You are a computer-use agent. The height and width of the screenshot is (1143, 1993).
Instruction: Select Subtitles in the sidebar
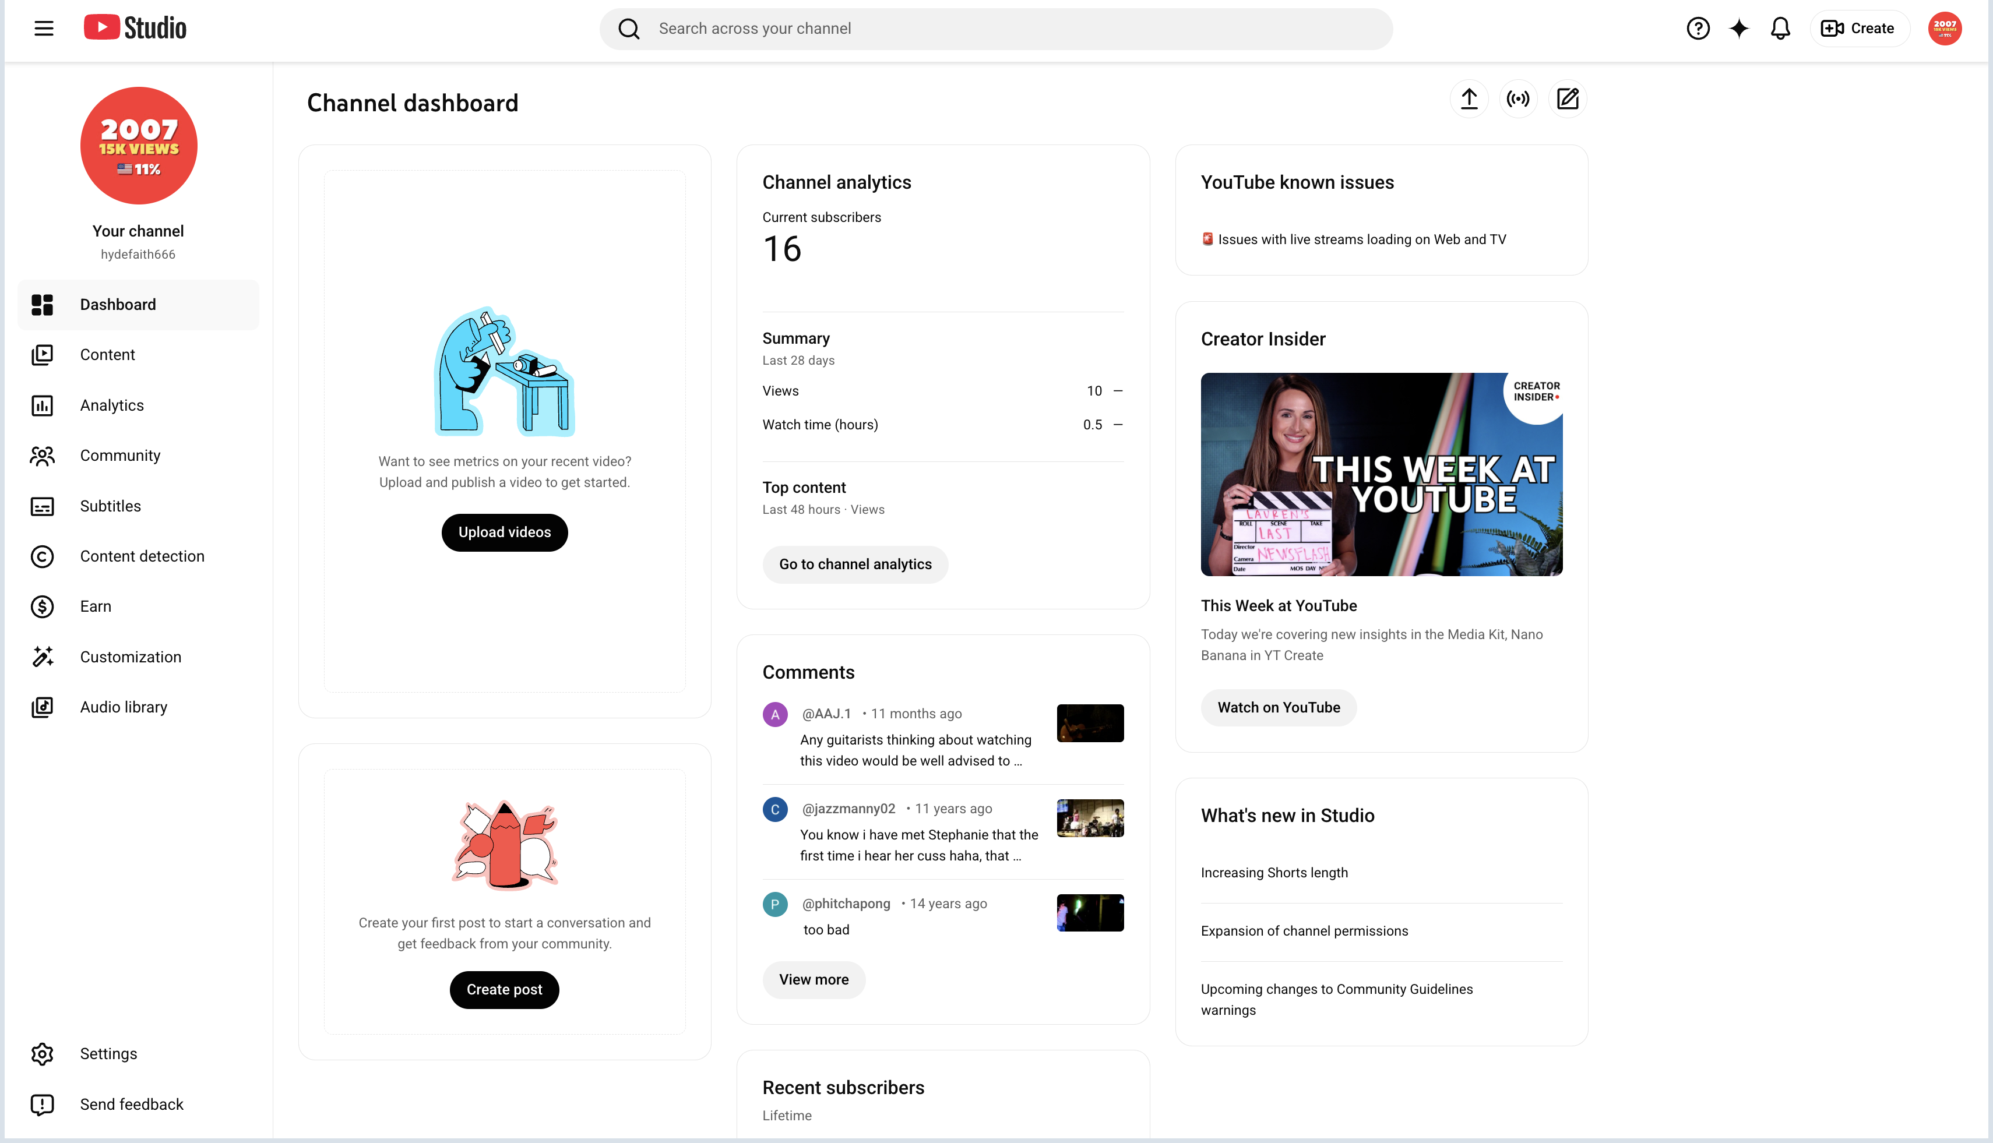[x=138, y=506]
